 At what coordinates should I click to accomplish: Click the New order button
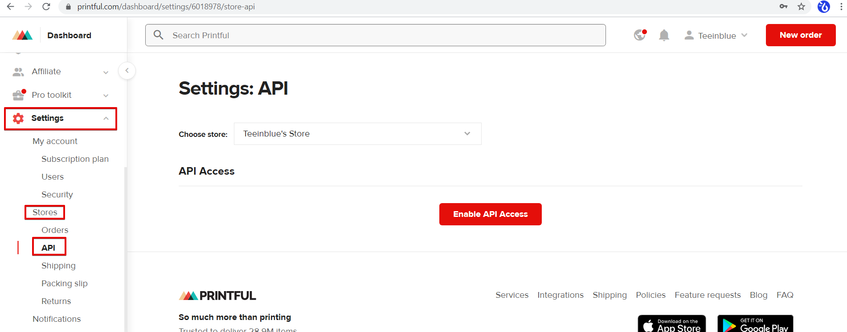click(801, 35)
